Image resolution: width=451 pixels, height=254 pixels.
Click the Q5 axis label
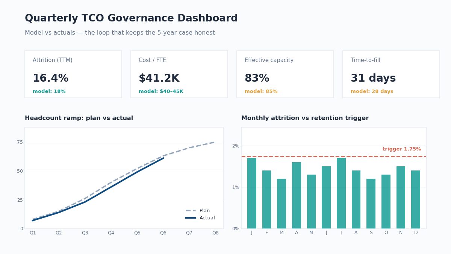pos(137,233)
